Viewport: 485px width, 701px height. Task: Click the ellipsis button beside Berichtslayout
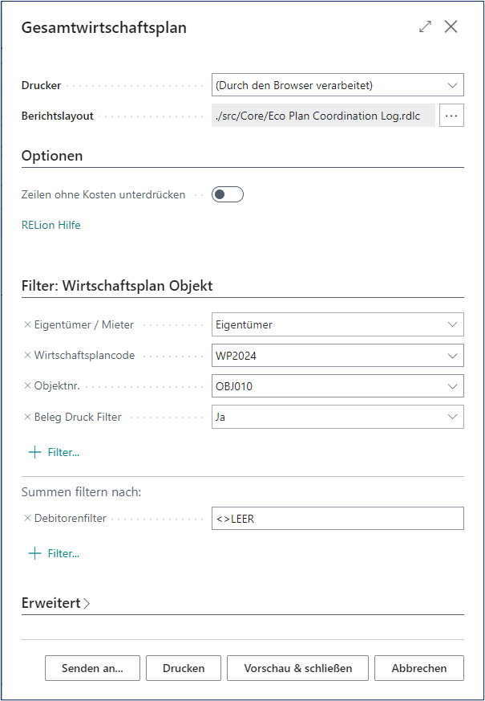click(x=451, y=116)
